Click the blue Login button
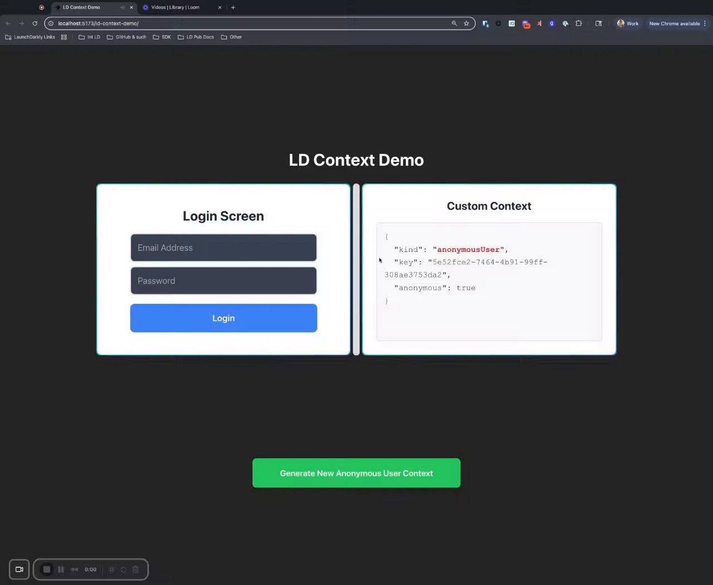The height and width of the screenshot is (585, 713). tap(223, 318)
